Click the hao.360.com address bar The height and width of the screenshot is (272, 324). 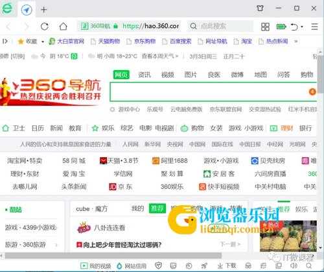click(129, 26)
